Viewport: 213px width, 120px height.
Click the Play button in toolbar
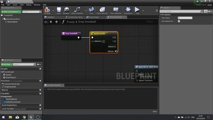click(137, 11)
